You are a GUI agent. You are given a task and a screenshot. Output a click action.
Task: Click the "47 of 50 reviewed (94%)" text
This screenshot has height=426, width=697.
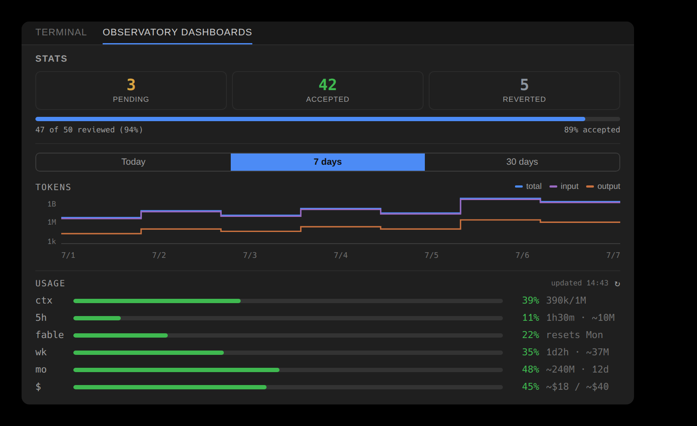(x=89, y=130)
